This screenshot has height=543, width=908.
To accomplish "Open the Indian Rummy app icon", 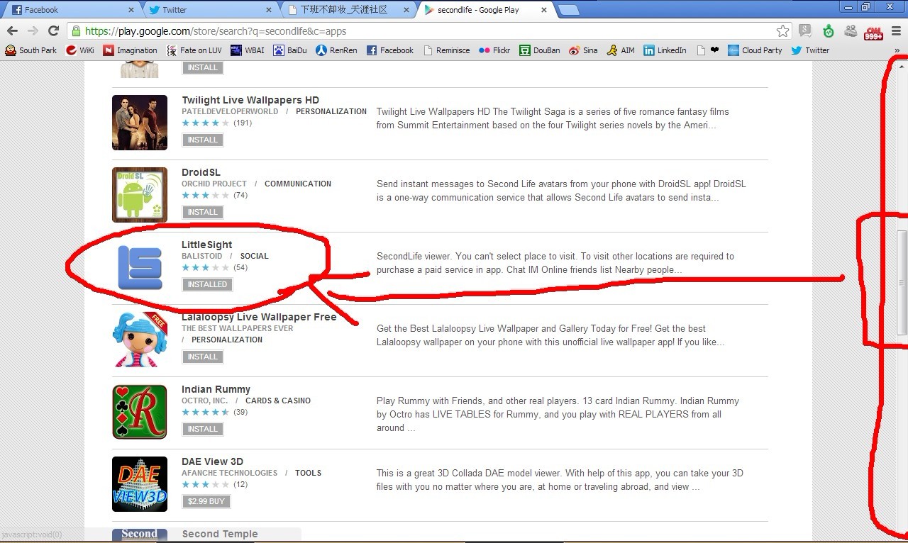I will point(140,412).
